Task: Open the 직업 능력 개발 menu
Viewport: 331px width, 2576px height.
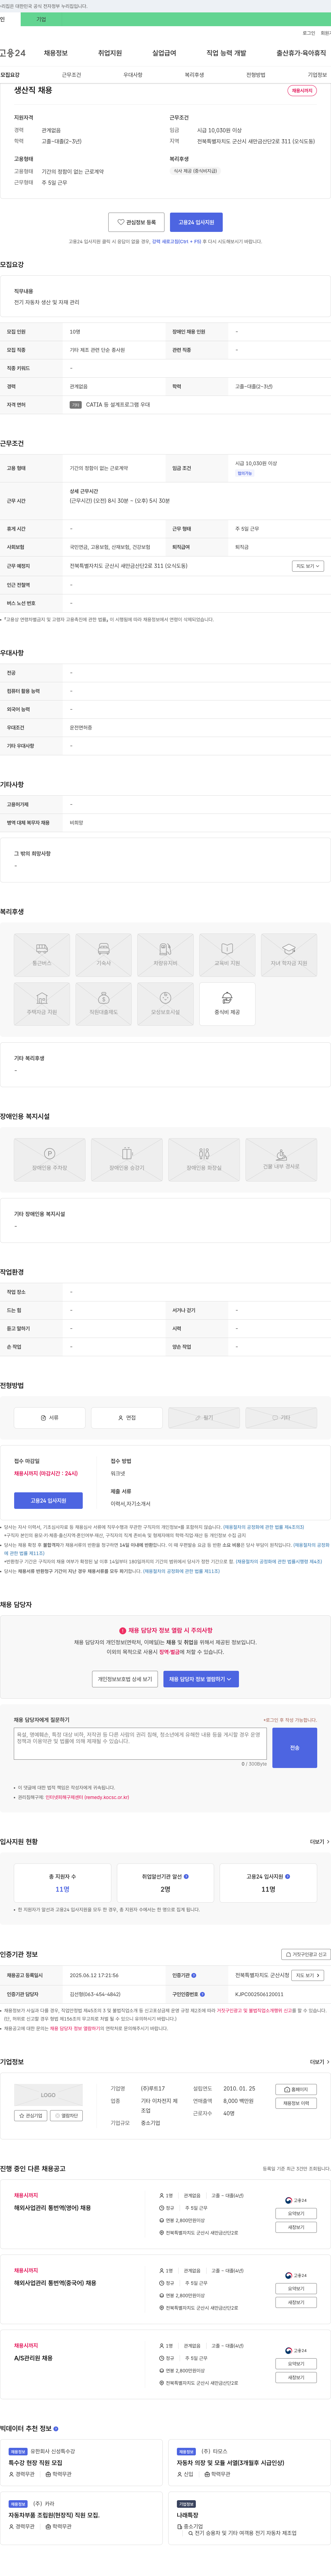Action: pyautogui.click(x=226, y=53)
